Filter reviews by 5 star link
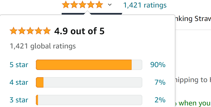 [19, 65]
